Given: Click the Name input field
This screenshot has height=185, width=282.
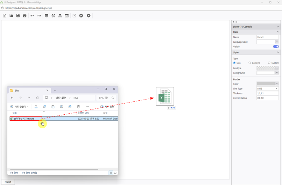Looking at the screenshot, I should click(x=267, y=37).
